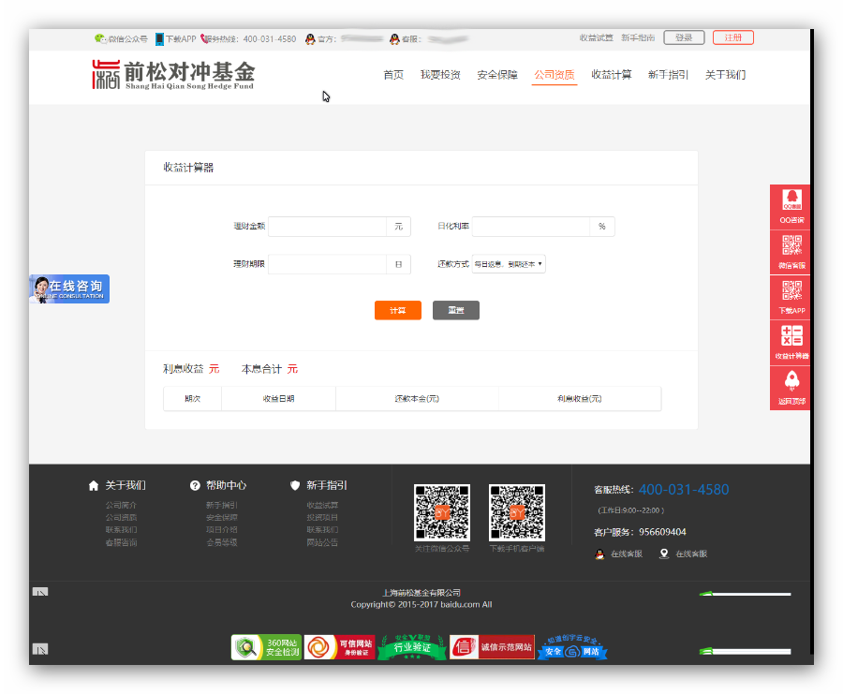Open the 收益试算 link in top bar
The width and height of the screenshot is (843, 694).
point(597,37)
